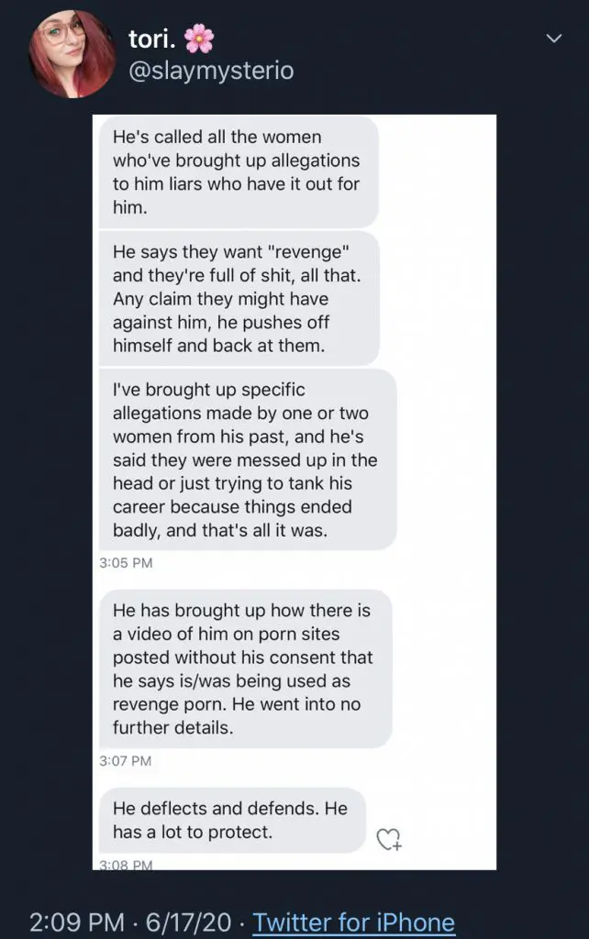Click the flower emoji beside tori's name

pos(198,38)
